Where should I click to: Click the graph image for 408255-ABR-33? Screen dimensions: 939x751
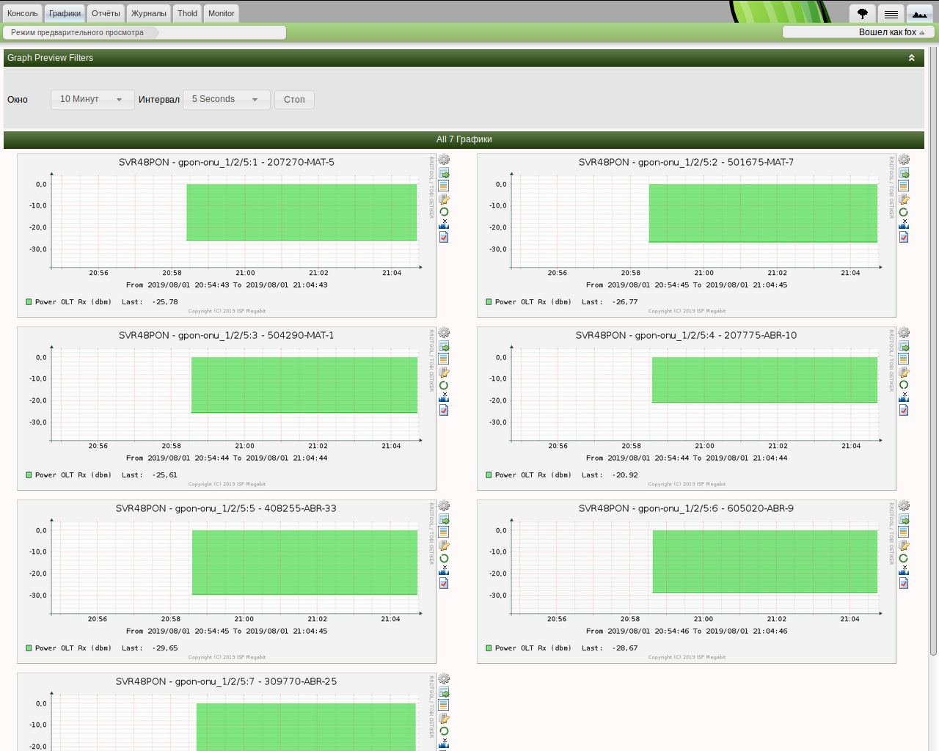click(227, 582)
